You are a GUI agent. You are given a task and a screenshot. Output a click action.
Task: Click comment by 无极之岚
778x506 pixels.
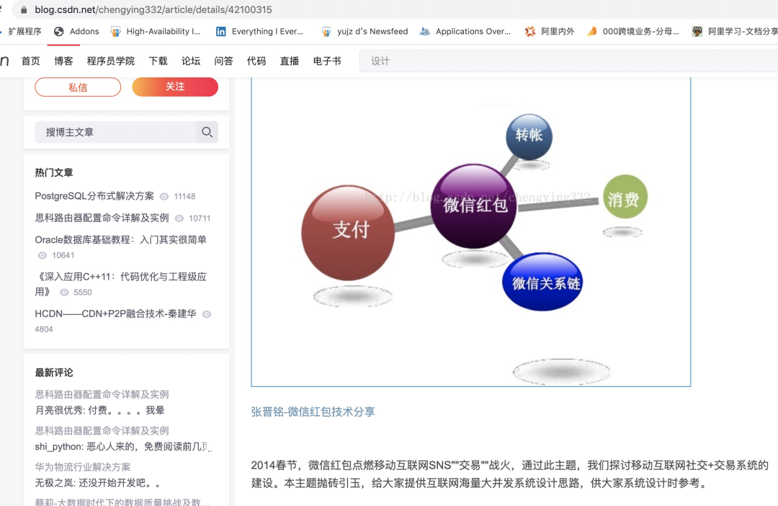[98, 483]
